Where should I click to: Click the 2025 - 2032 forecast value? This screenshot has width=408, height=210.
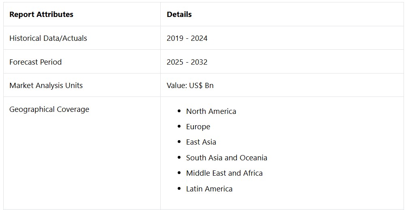[187, 62]
